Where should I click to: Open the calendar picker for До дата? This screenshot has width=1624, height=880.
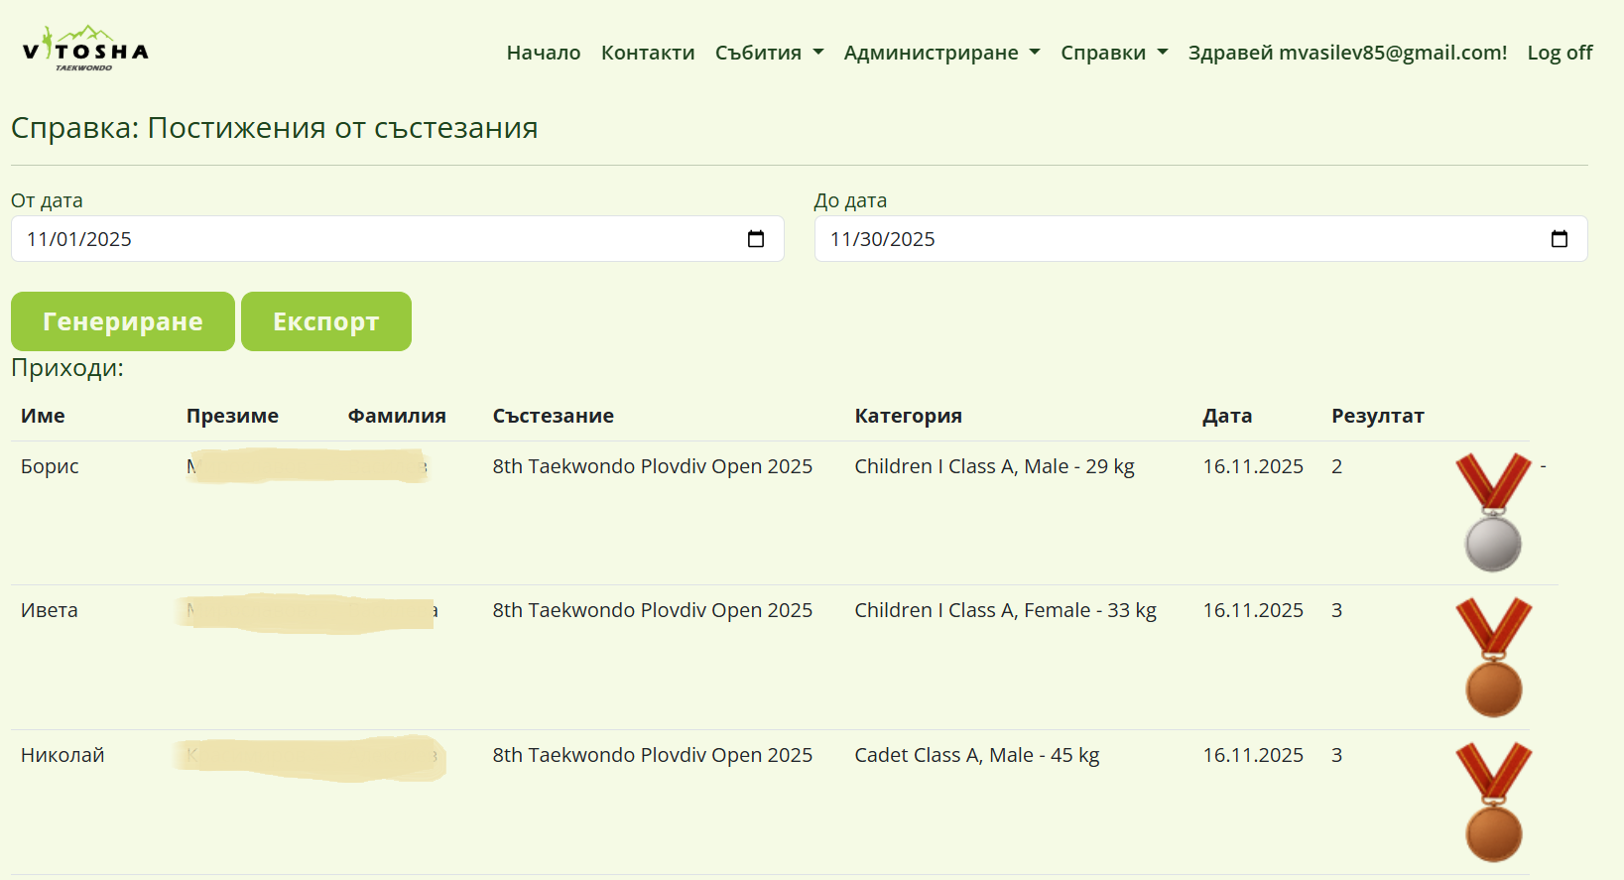click(x=1559, y=239)
